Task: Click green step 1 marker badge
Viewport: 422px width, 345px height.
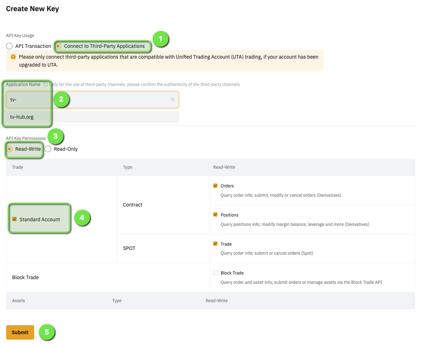Action: click(161, 39)
